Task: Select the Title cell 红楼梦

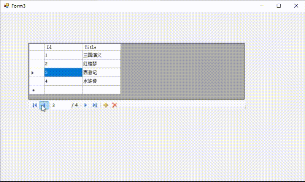Action: pyautogui.click(x=101, y=64)
